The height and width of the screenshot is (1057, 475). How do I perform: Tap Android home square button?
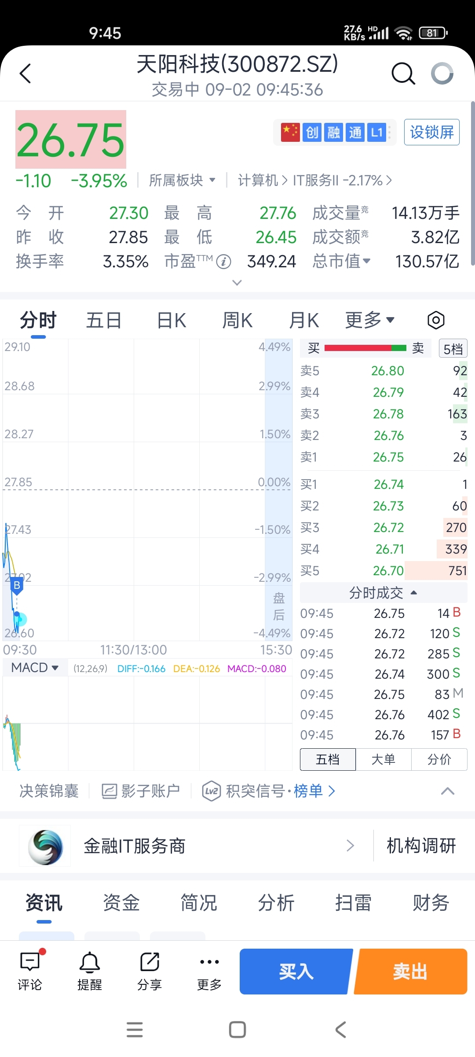[x=237, y=1030]
